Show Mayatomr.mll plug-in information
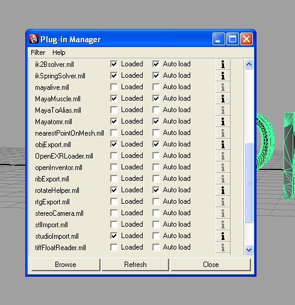This screenshot has width=295, height=305. [x=223, y=122]
